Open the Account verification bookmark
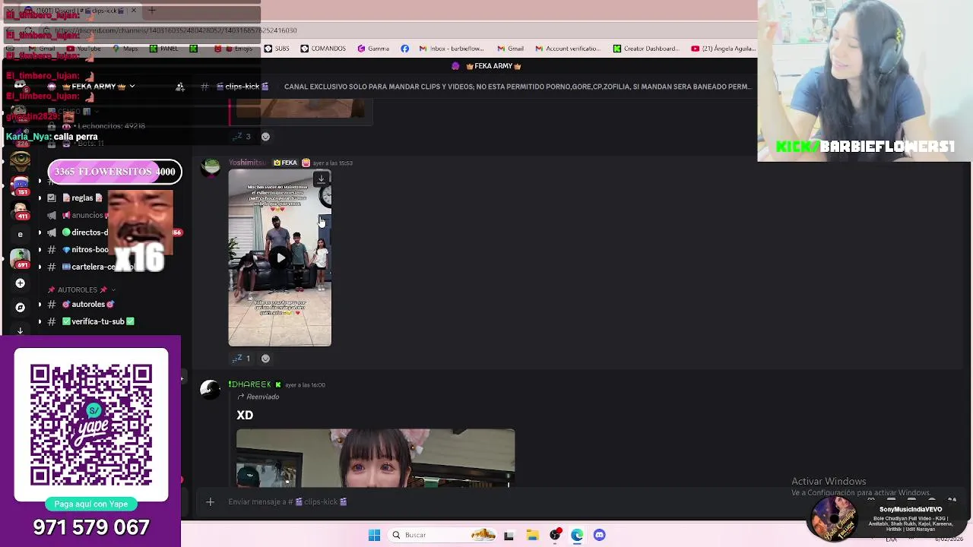Image resolution: width=973 pixels, height=547 pixels. point(568,49)
